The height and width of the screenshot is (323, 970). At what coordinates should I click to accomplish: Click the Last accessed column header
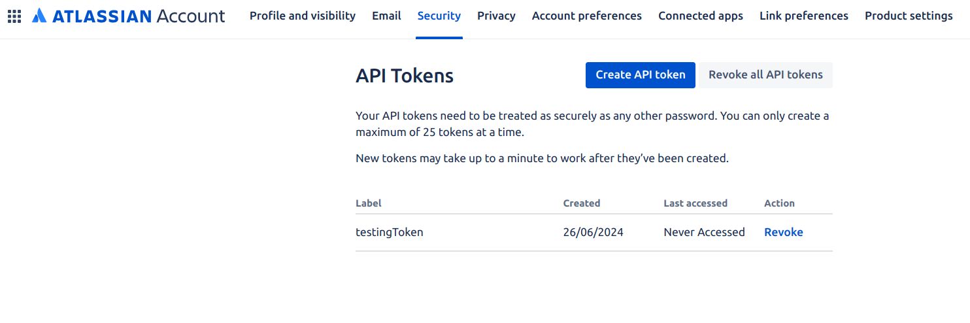pyautogui.click(x=695, y=203)
